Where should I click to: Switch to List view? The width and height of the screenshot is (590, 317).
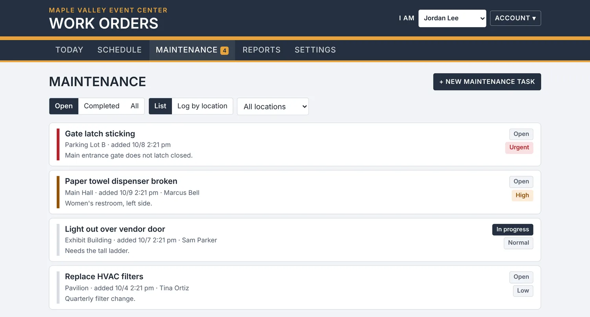click(x=160, y=106)
